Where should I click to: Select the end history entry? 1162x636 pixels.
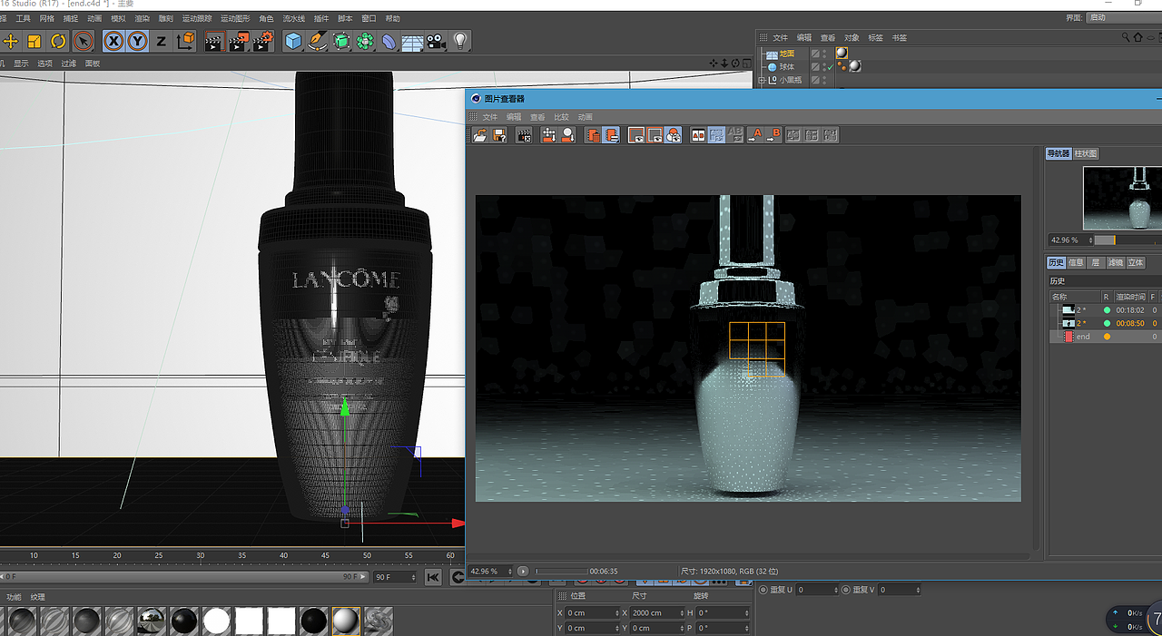pyautogui.click(x=1104, y=337)
